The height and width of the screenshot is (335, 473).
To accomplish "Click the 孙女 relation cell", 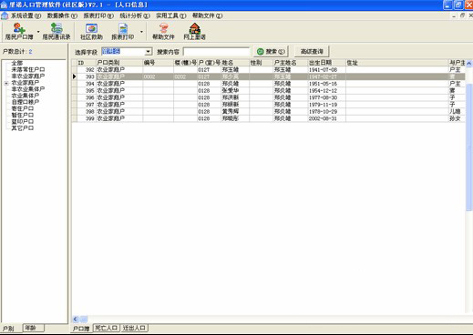I will click(x=457, y=118).
